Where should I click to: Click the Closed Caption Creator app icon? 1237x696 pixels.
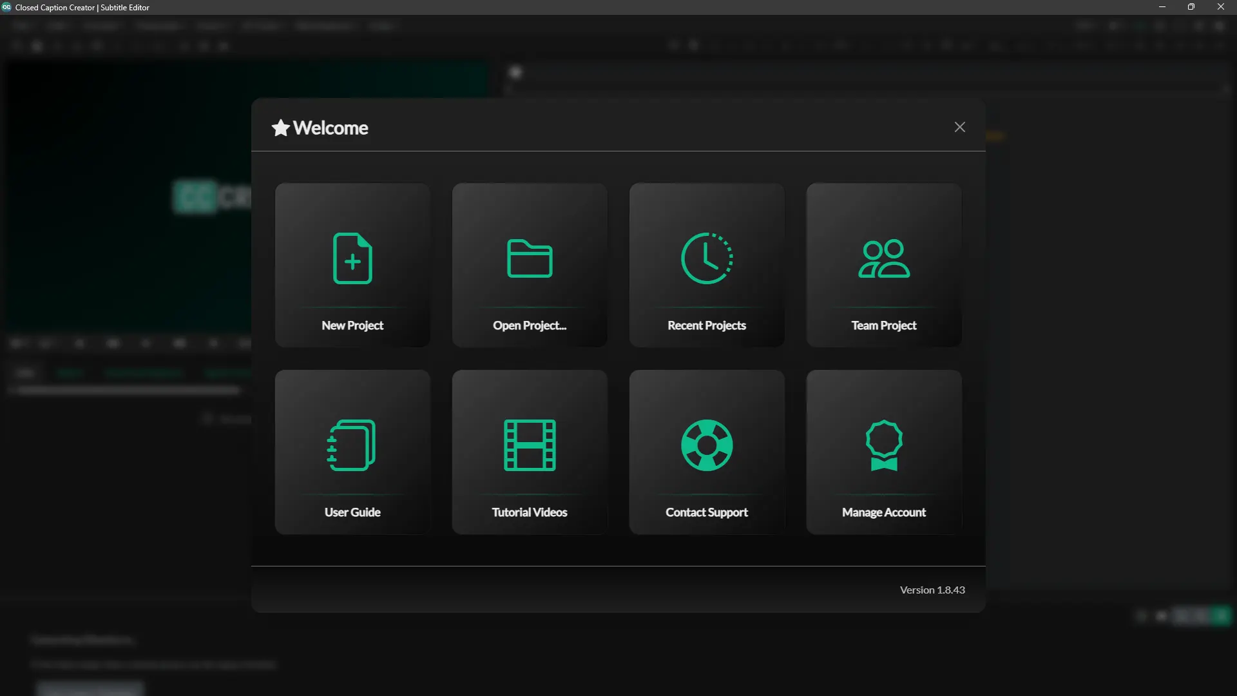point(7,7)
